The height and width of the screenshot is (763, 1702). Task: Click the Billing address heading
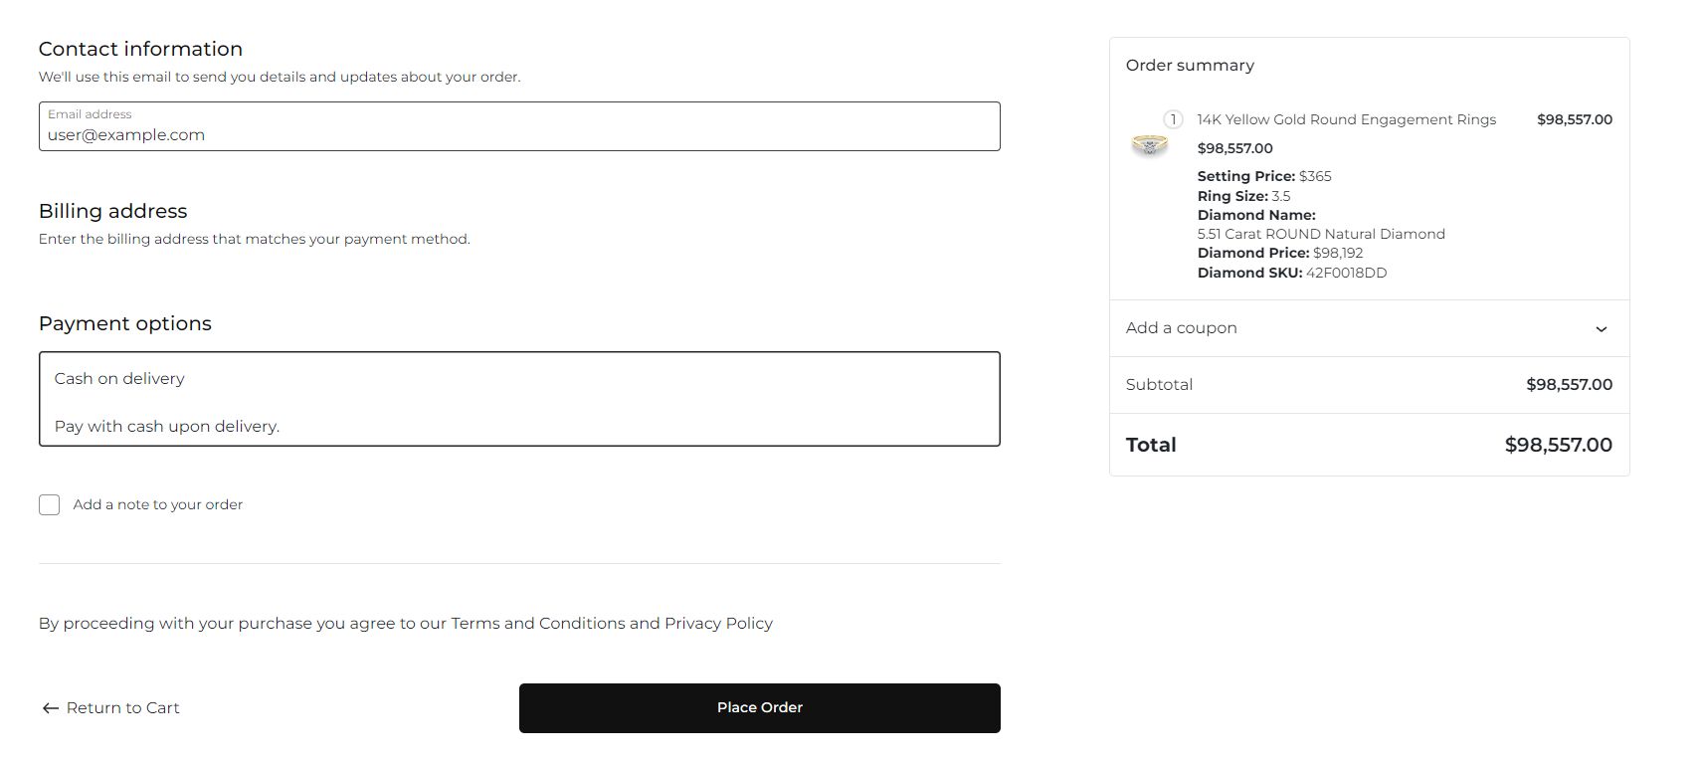point(112,211)
